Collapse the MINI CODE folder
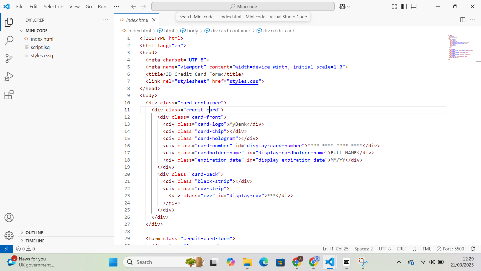The width and height of the screenshot is (481, 271). (22, 30)
